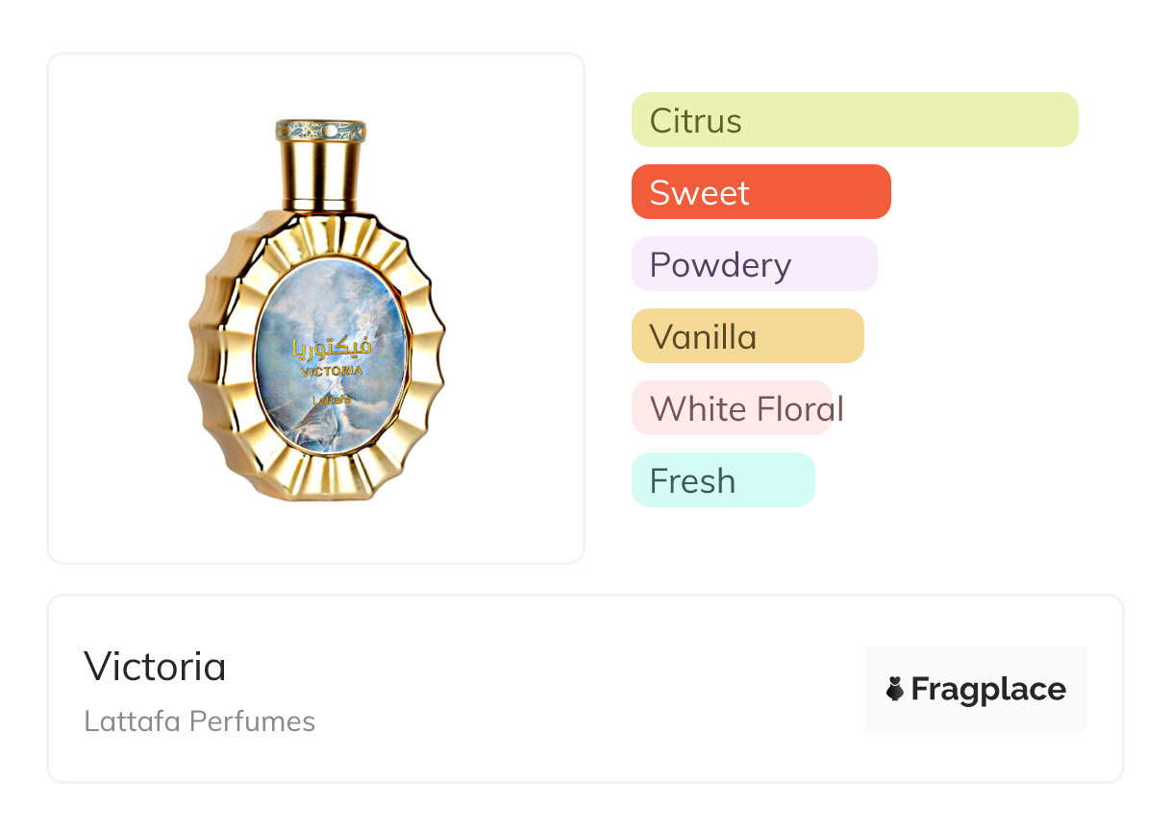
Task: Select the red Sweet accord bar
Action: pyautogui.click(x=760, y=192)
